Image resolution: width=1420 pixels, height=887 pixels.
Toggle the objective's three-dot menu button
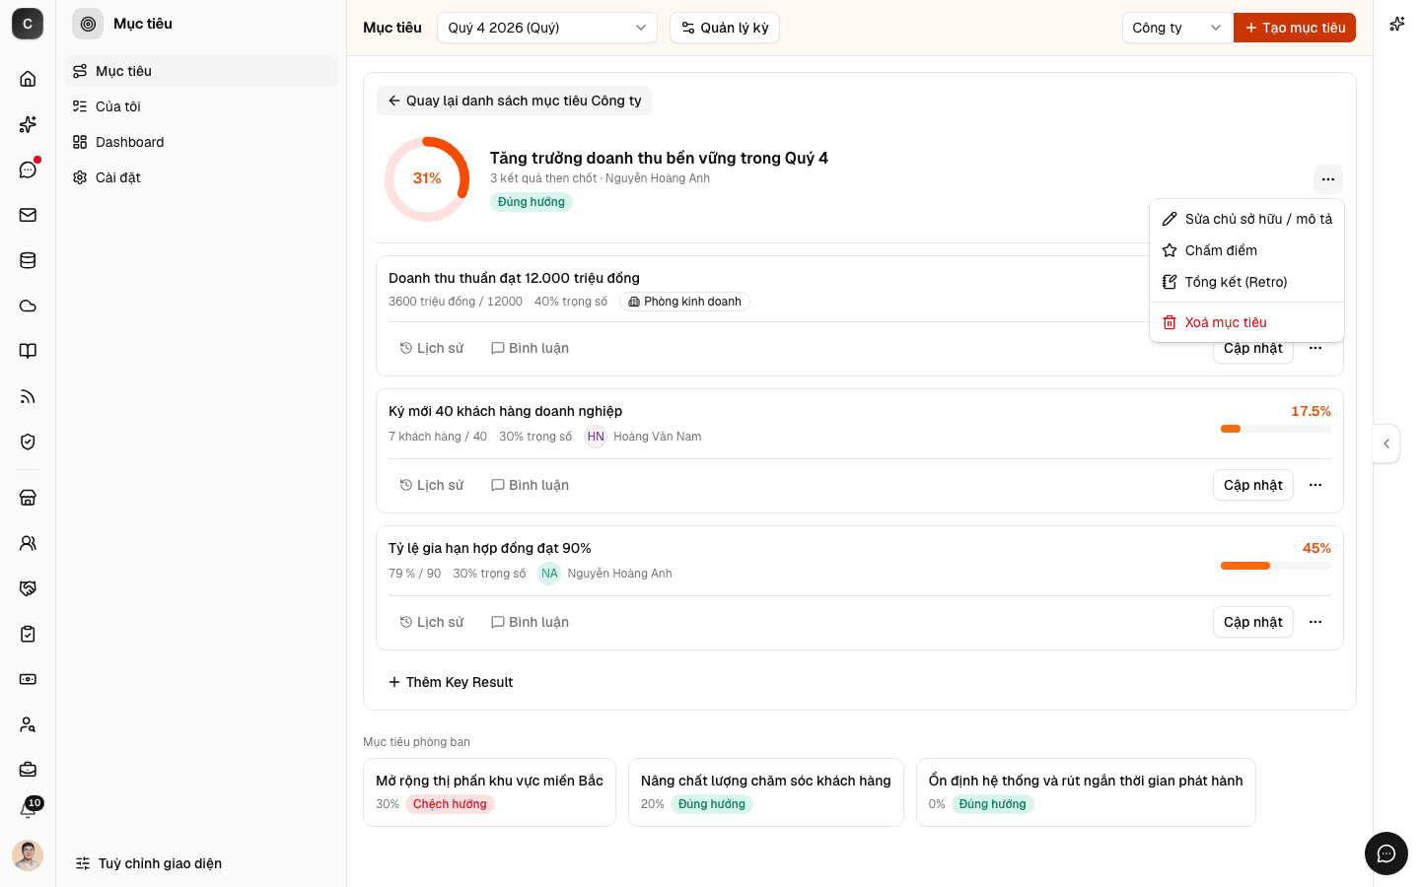tap(1328, 179)
